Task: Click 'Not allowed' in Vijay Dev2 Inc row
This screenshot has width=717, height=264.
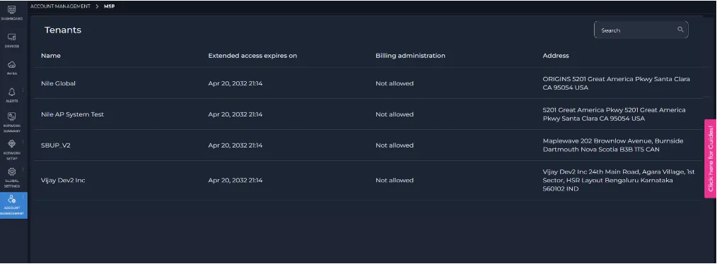Action: point(394,181)
